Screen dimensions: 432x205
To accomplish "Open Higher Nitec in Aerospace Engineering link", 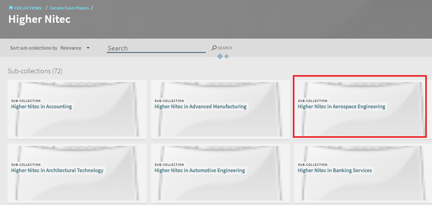I will click(x=341, y=106).
